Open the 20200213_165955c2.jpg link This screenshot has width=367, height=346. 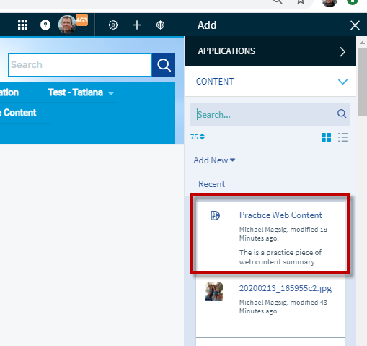coord(286,288)
